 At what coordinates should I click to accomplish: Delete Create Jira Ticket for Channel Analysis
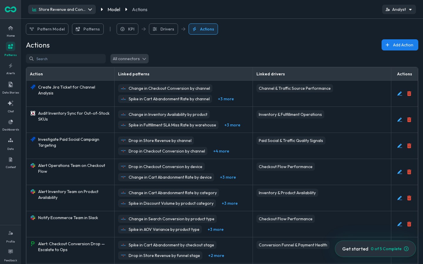[x=409, y=94]
